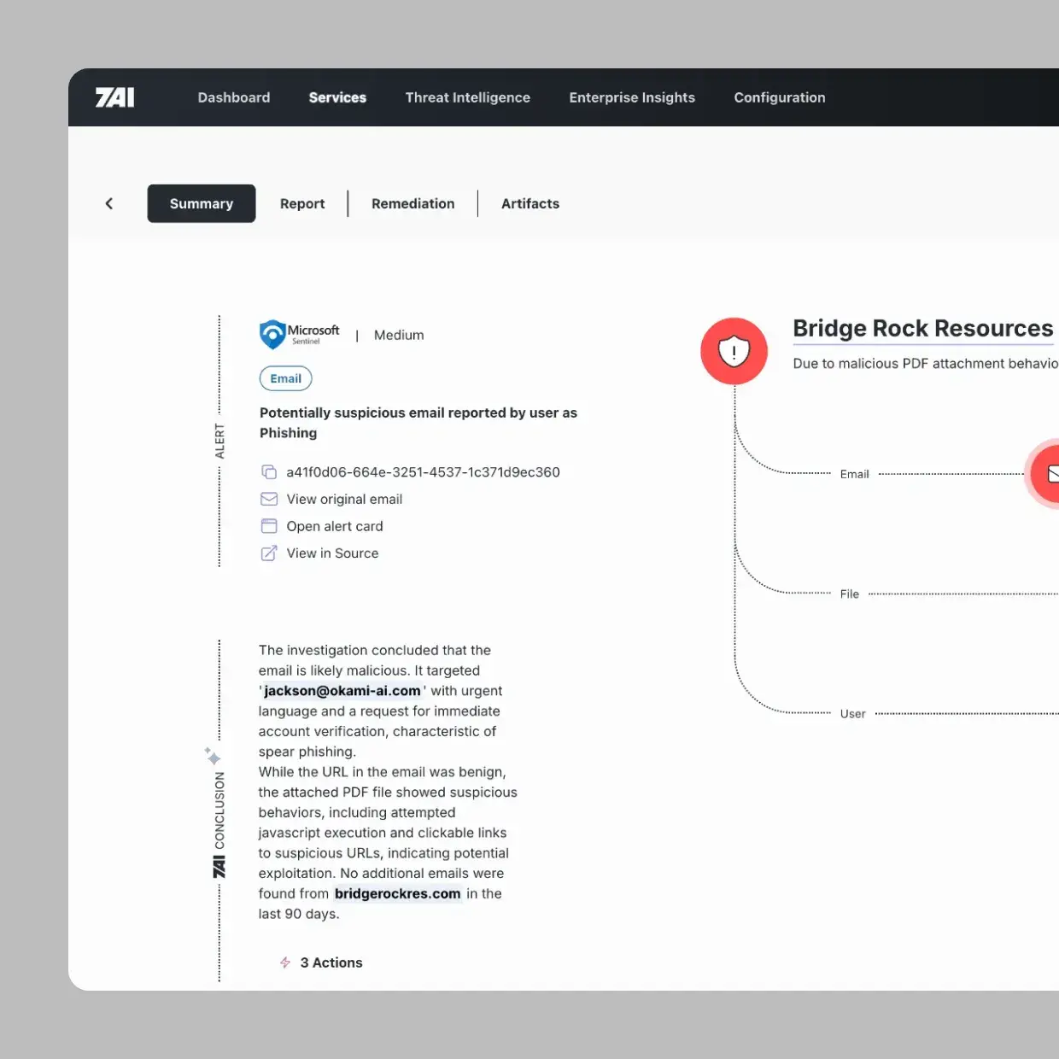The width and height of the screenshot is (1059, 1059).
Task: Switch to the Report tab
Action: [x=302, y=203]
